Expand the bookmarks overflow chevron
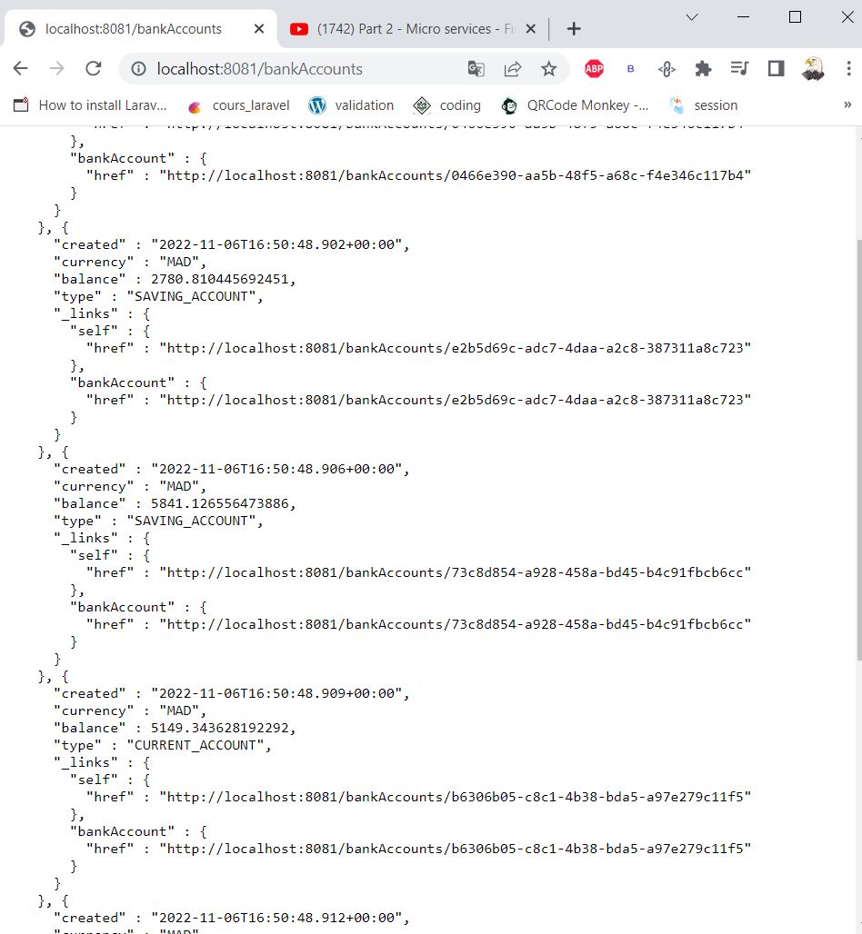 [x=847, y=104]
